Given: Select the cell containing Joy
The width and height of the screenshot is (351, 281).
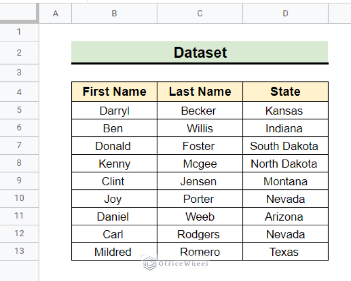Looking at the screenshot, I should (x=114, y=199).
